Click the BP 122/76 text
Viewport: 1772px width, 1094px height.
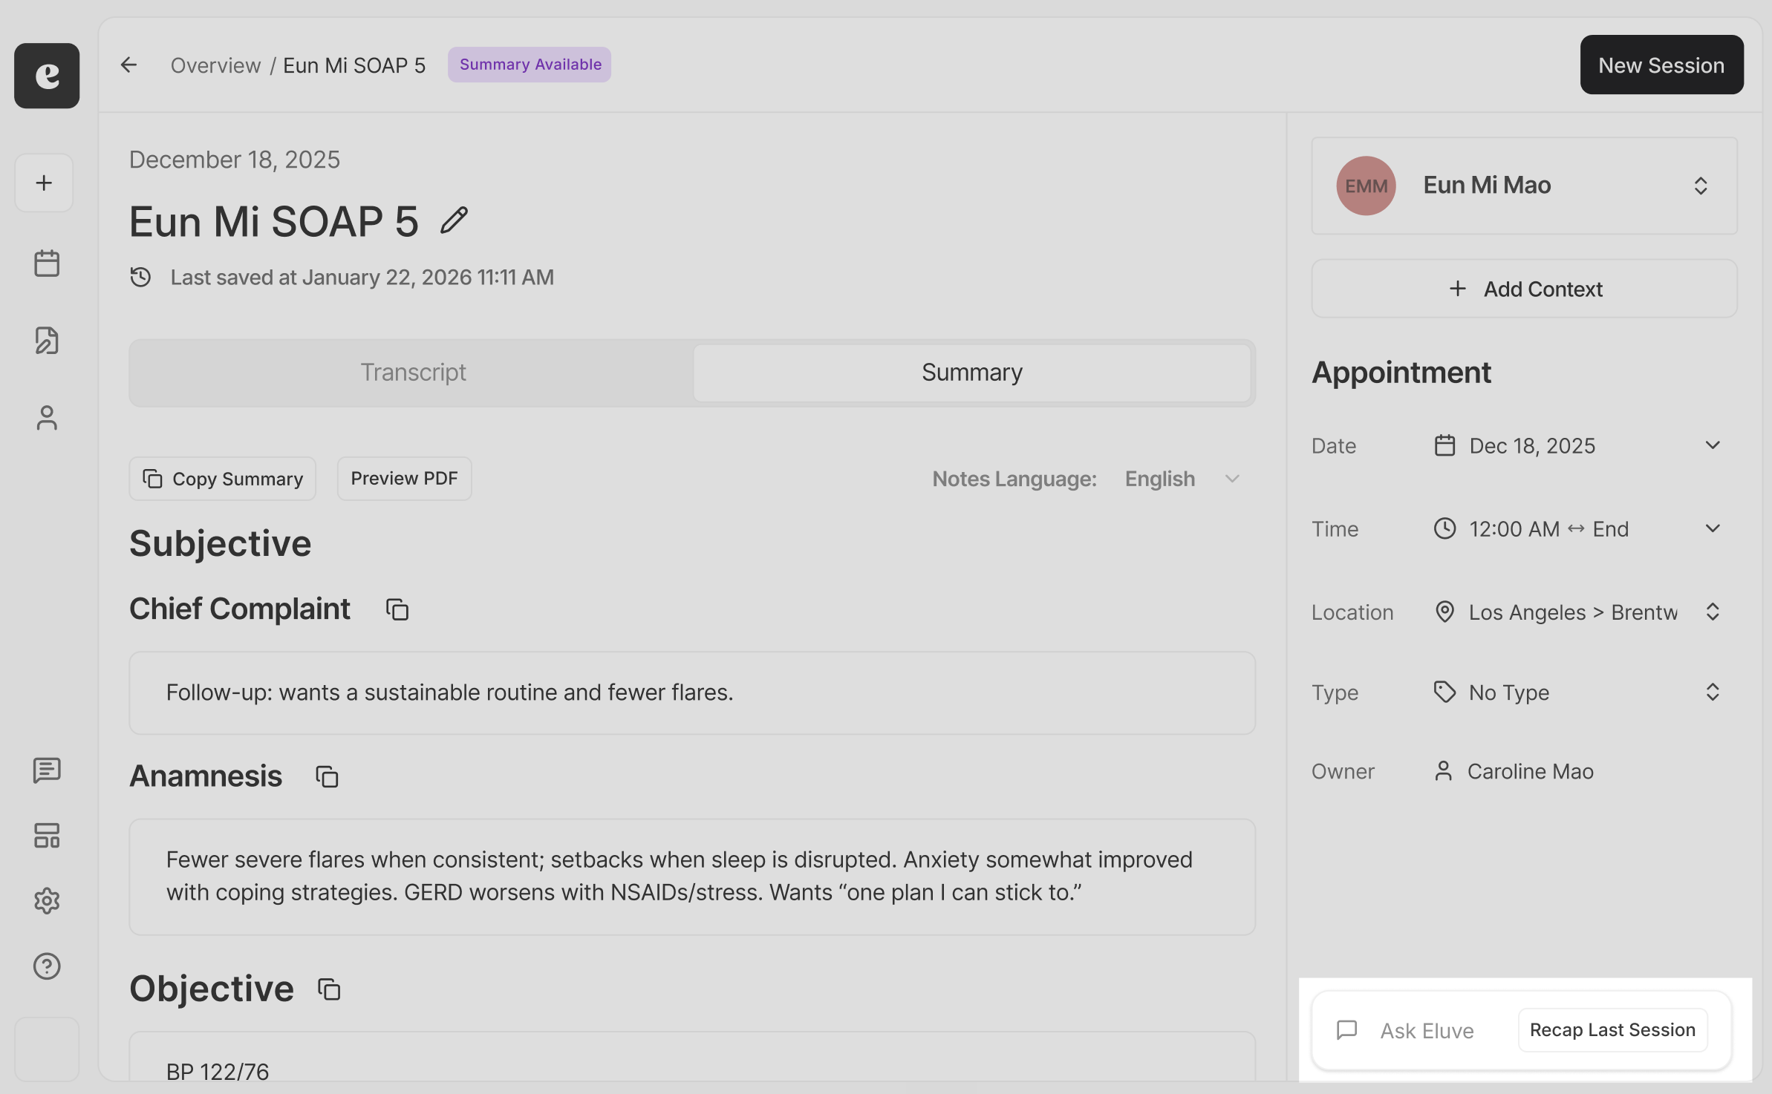coord(217,1072)
